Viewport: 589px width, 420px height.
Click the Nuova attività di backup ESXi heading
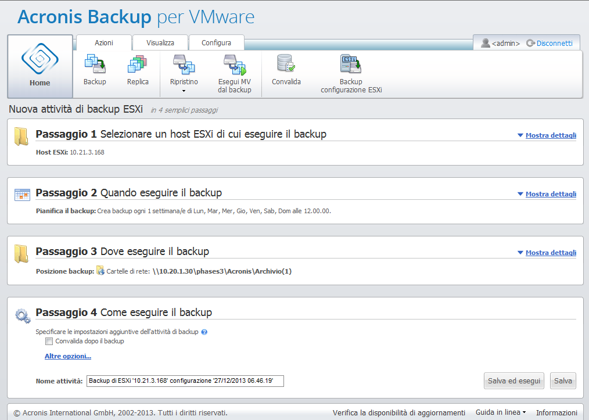[x=76, y=109]
